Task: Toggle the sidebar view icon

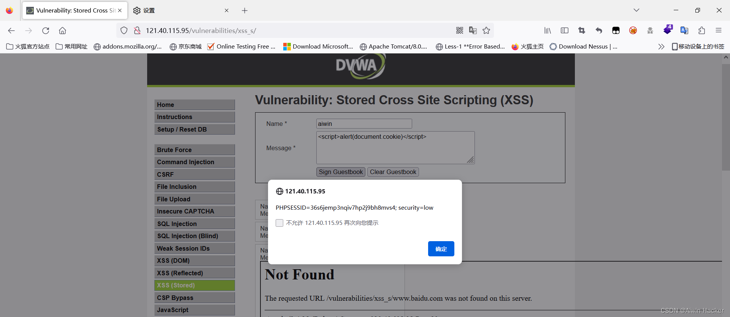Action: (x=565, y=30)
